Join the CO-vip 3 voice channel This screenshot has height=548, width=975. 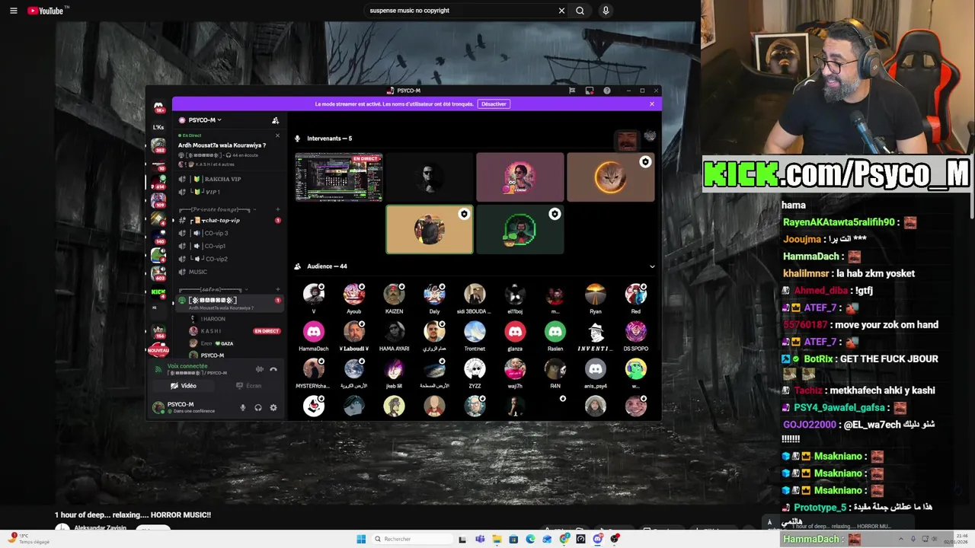click(x=229, y=233)
